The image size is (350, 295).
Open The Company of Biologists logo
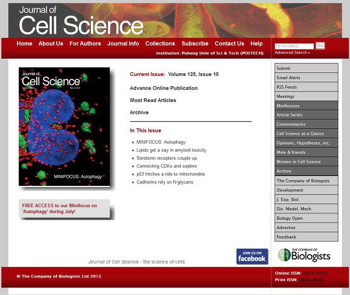(304, 255)
